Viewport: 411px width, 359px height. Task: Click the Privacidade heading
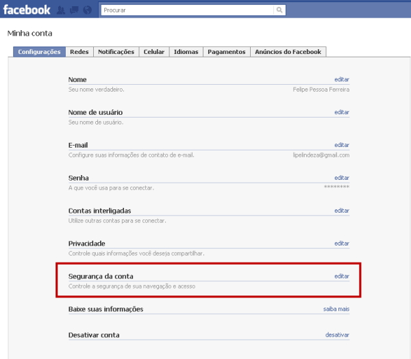(86, 243)
